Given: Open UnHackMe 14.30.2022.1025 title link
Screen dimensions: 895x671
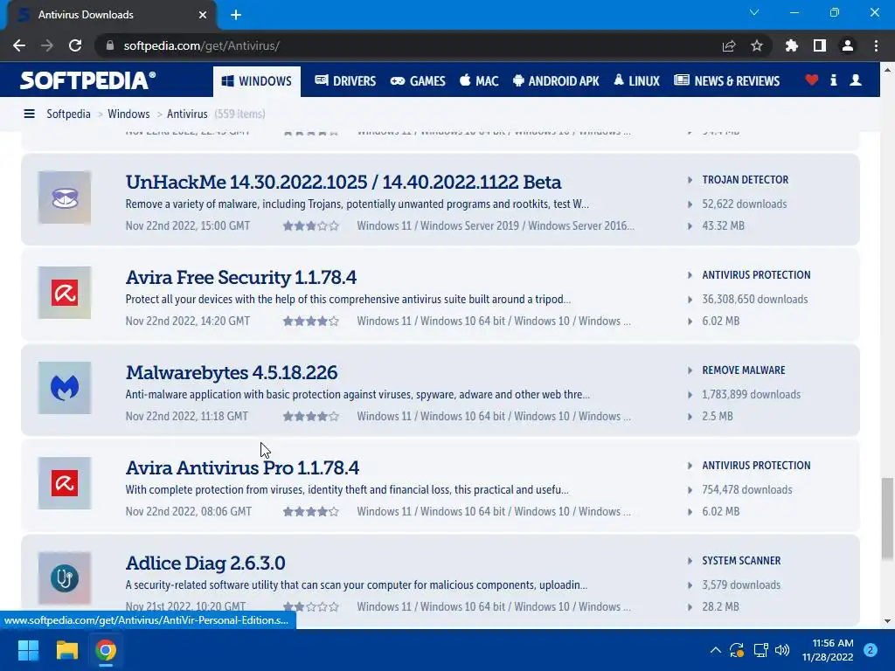Looking at the screenshot, I should click(343, 182).
